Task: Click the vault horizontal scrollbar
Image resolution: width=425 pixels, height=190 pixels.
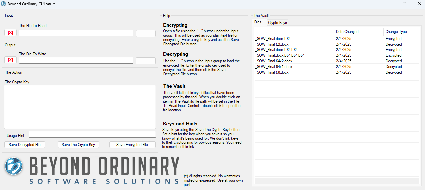Action: click(321, 181)
